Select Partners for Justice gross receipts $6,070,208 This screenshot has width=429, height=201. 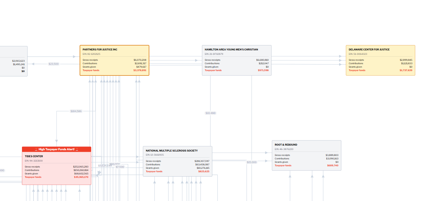pyautogui.click(x=140, y=60)
